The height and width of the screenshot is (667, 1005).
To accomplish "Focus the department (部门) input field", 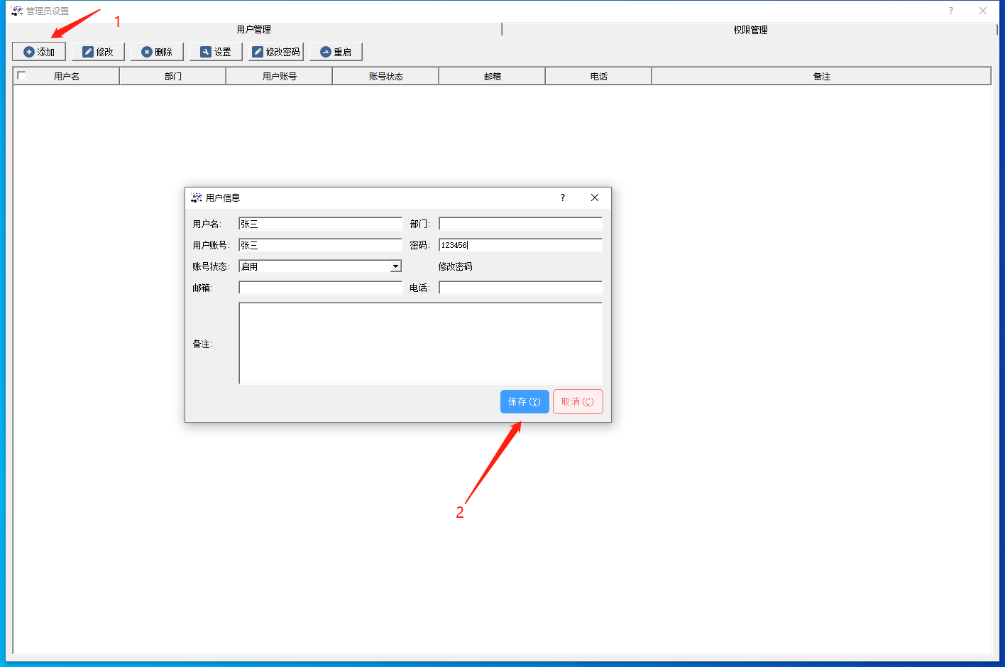I will [x=520, y=224].
